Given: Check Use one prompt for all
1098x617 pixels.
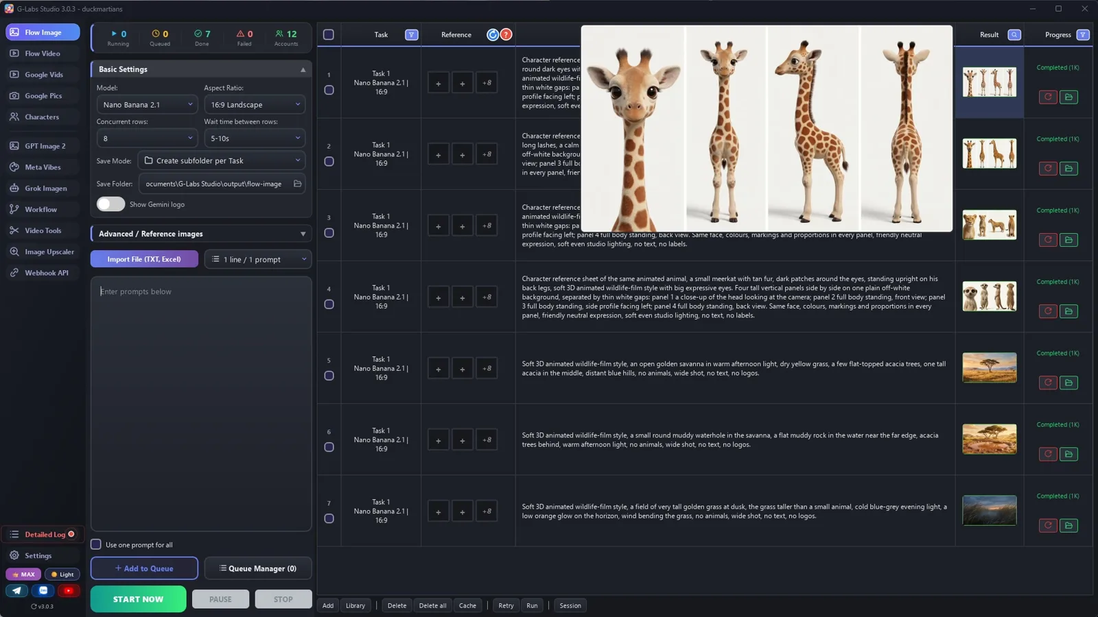Looking at the screenshot, I should pos(96,544).
